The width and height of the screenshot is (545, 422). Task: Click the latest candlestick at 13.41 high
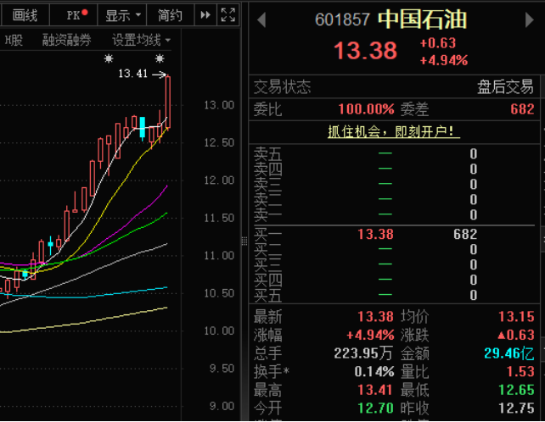pos(168,102)
